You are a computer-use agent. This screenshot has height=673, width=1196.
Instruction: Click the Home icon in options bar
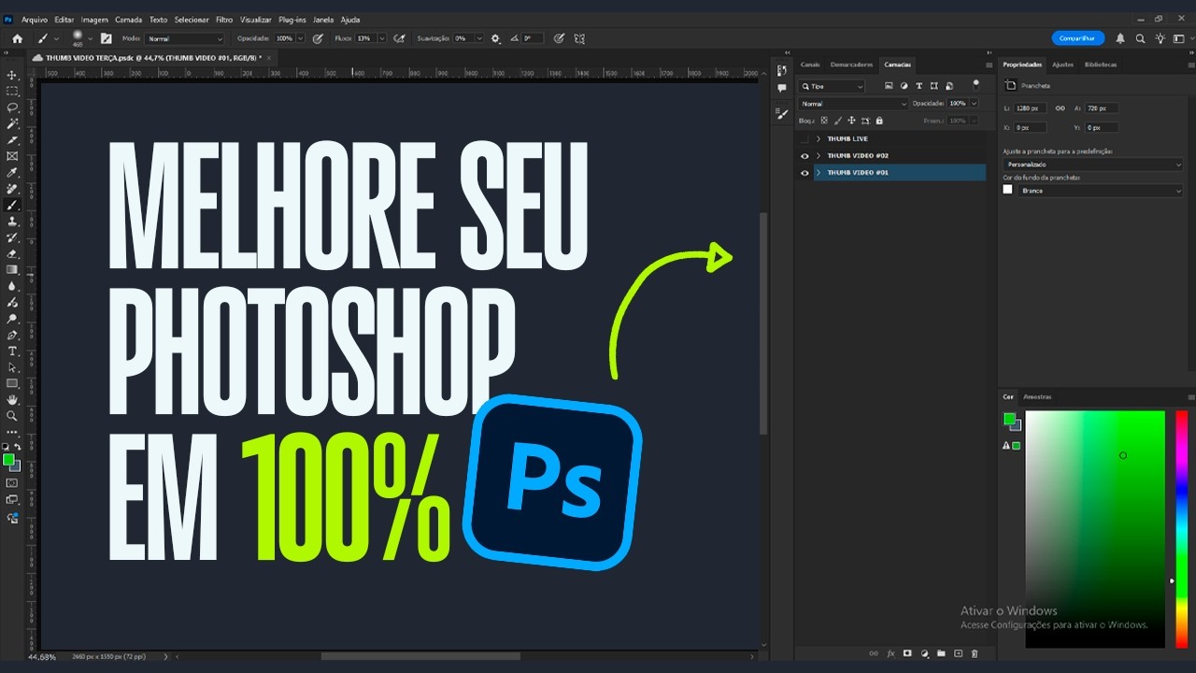tap(17, 38)
